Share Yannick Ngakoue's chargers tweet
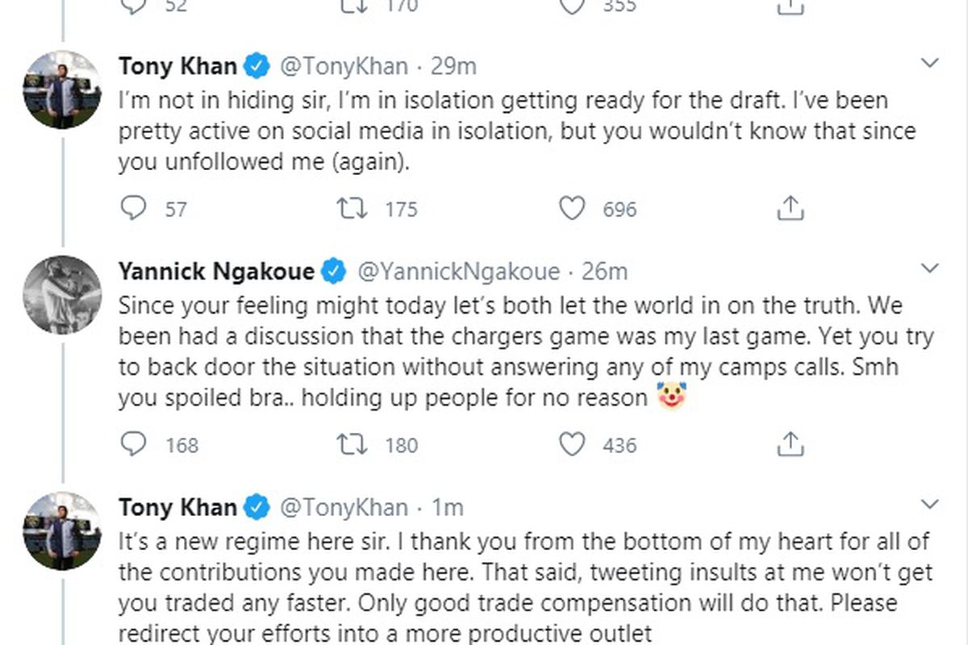Image resolution: width=968 pixels, height=645 pixels. tap(791, 444)
